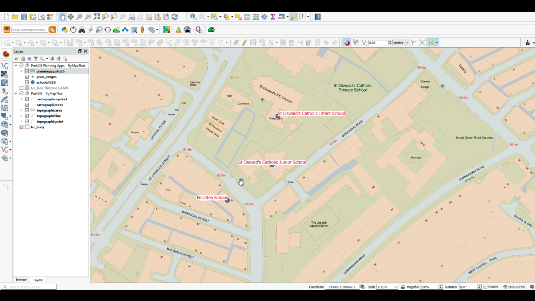Toggle snapping on intersection X icon

pos(422,43)
